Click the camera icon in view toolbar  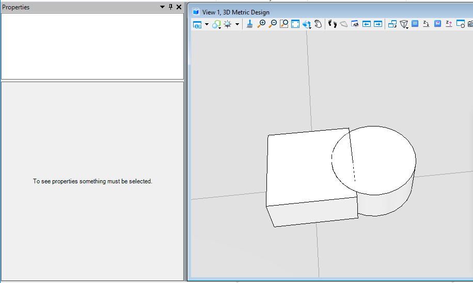[x=470, y=24]
